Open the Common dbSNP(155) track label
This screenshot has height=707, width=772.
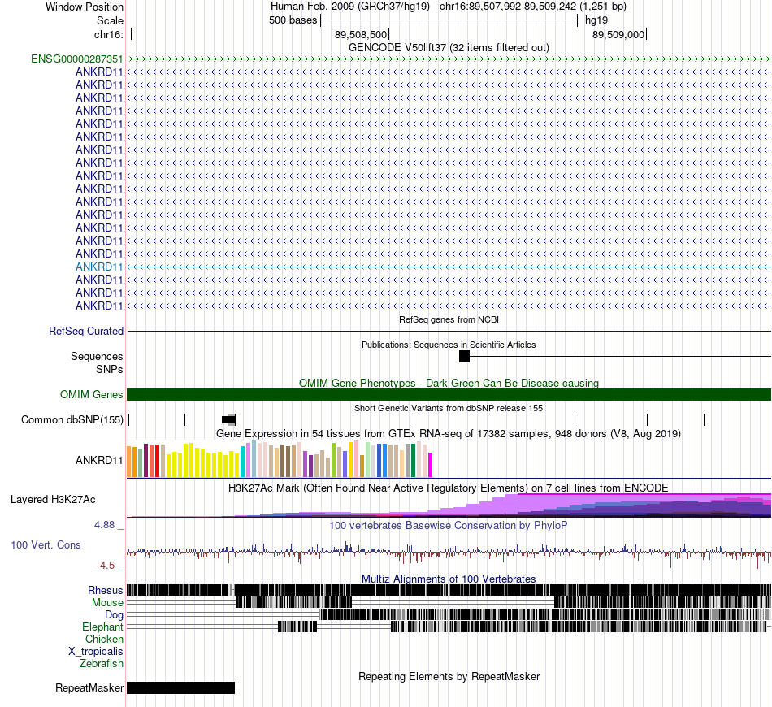72,420
